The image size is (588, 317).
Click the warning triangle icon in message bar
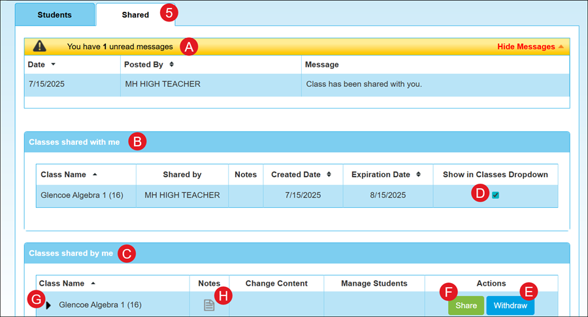click(x=40, y=46)
